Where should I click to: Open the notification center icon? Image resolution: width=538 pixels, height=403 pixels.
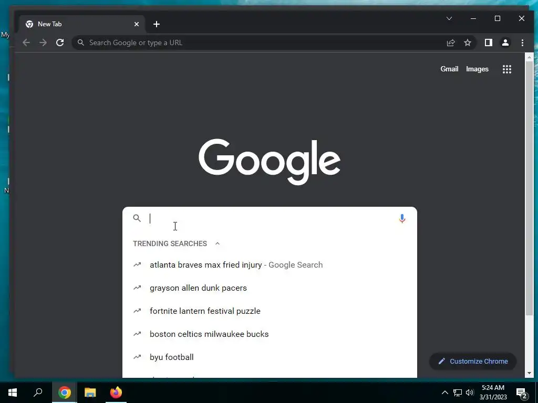point(522,393)
